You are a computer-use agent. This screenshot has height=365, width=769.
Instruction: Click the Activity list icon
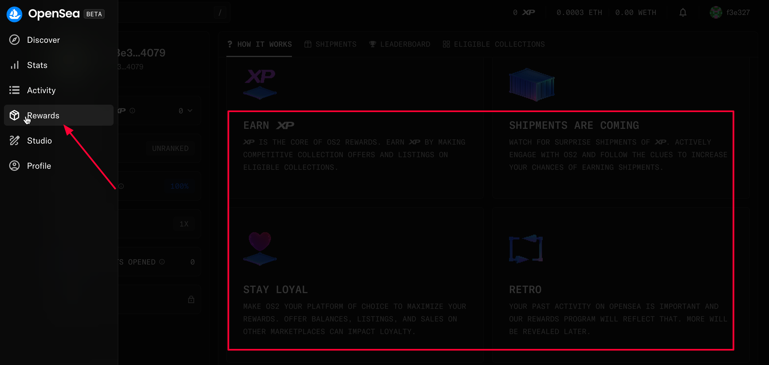pos(14,90)
